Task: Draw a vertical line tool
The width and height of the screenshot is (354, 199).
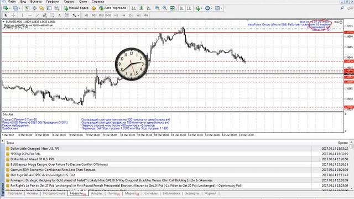Action: pos(22,15)
